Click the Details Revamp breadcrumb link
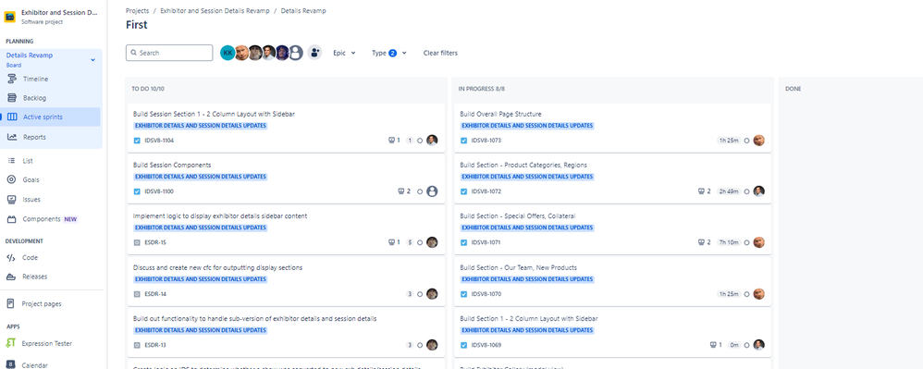The width and height of the screenshot is (923, 369). point(303,10)
